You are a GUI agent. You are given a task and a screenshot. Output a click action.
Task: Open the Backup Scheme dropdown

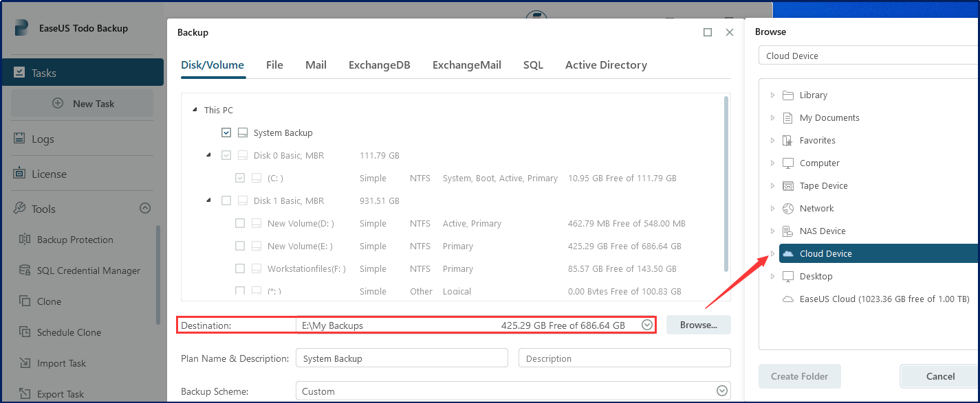click(x=721, y=390)
